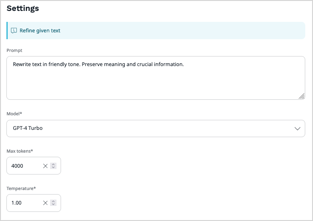The image size is (313, 221).
Task: Click the prompt textarea resize handle
Action: [302, 96]
